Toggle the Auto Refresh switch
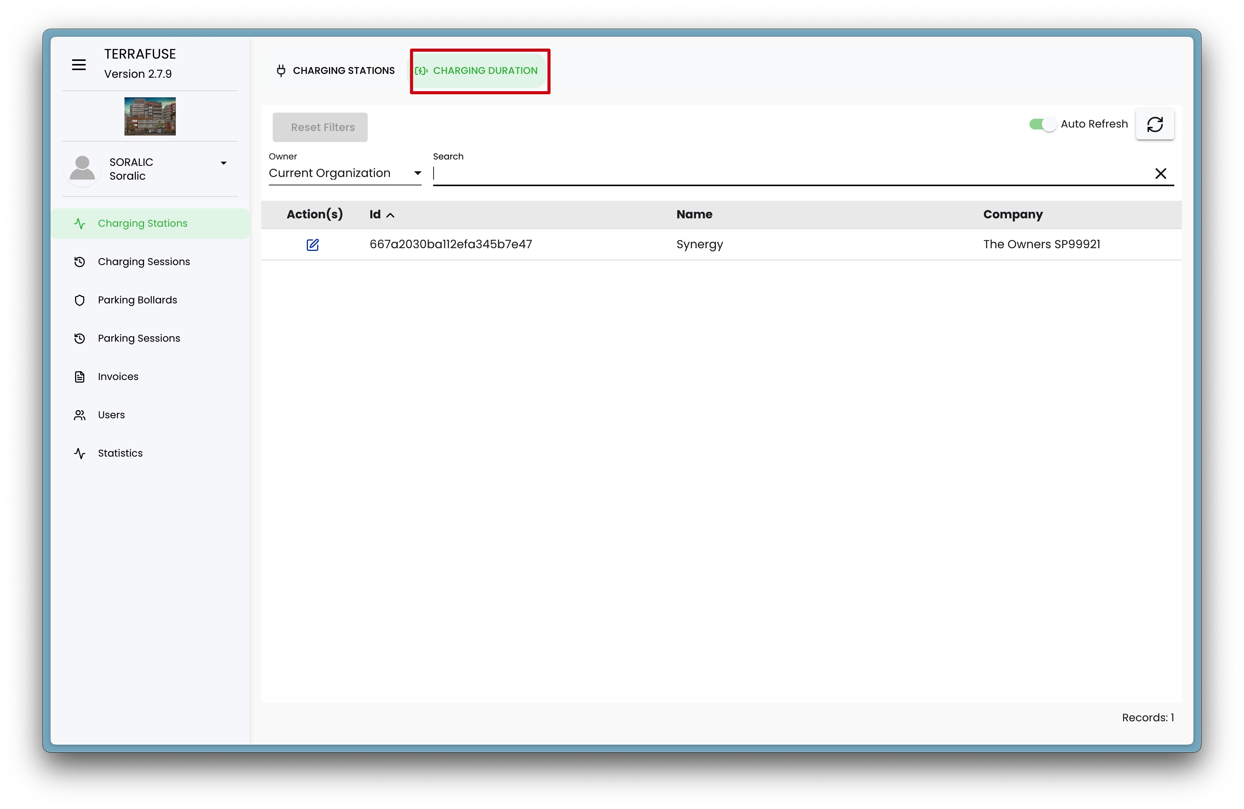Viewport: 1244px width, 809px height. [x=1042, y=124]
